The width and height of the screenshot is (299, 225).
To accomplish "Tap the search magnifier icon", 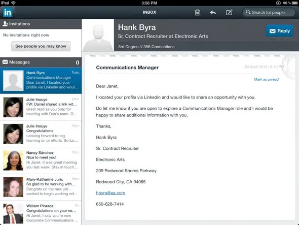I will point(248,12).
